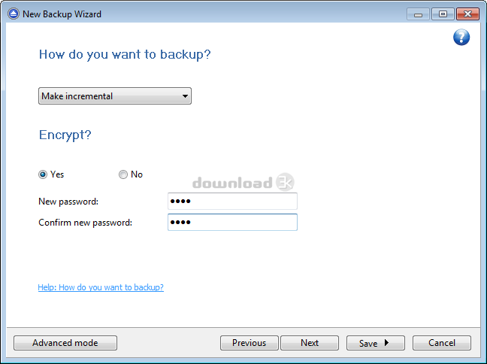Viewport: 487px width, 364px height.
Task: Focus the New password field
Action: (232, 201)
